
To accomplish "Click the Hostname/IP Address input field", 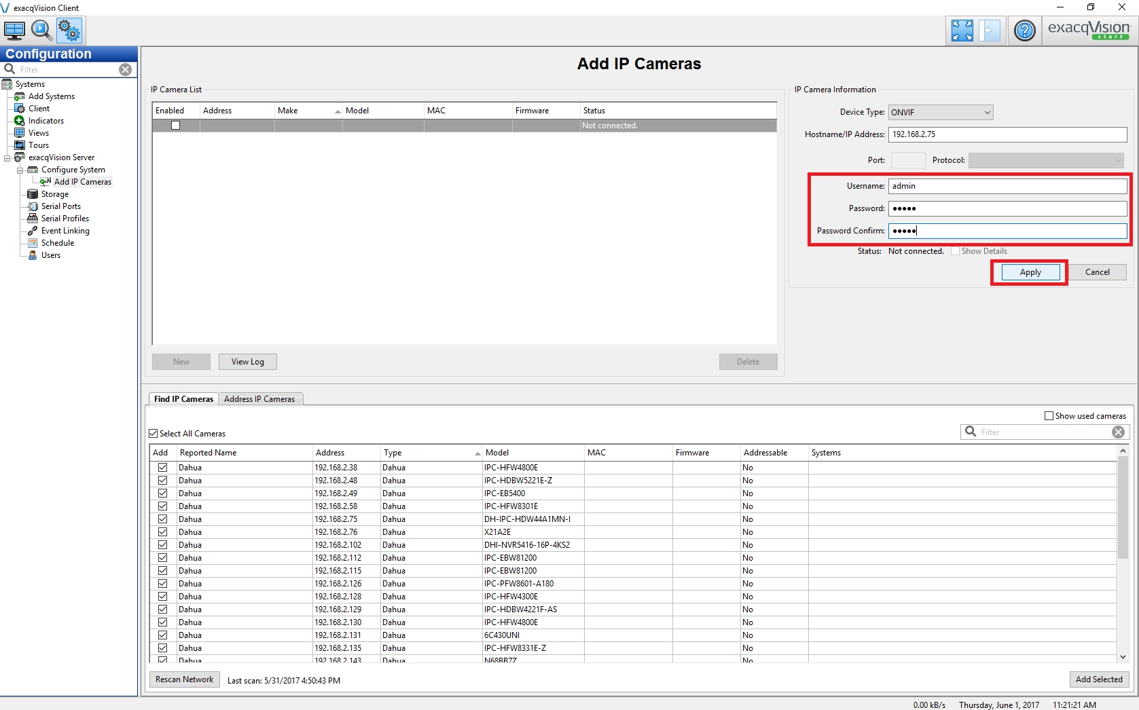I will [1007, 134].
